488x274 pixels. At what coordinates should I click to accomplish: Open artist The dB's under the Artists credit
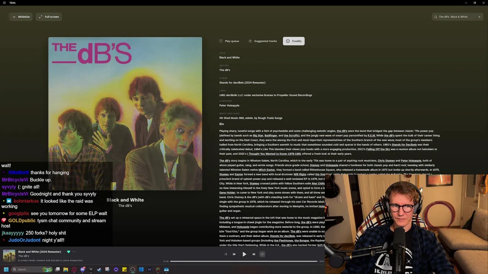tap(225, 70)
